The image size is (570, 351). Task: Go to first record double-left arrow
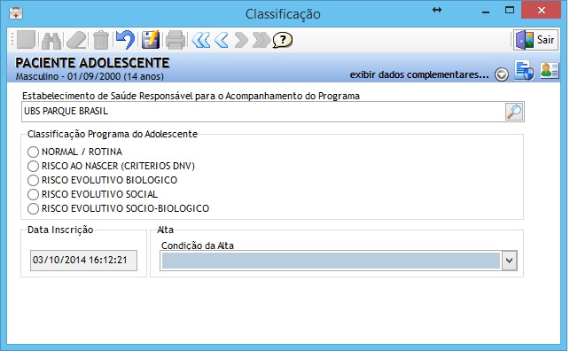(201, 40)
